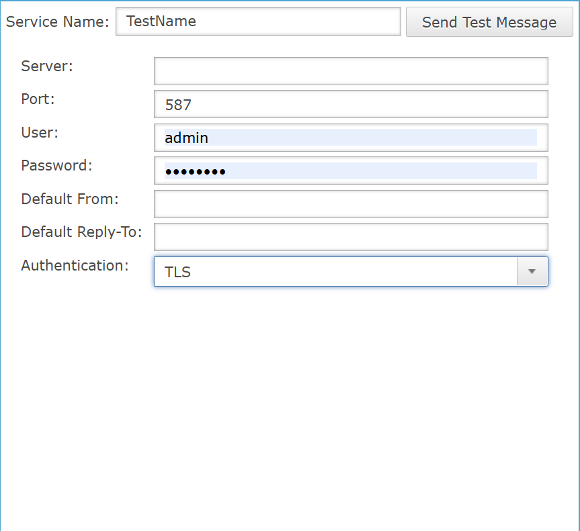Click into the empty Server input field
Image resolution: width=580 pixels, height=531 pixels.
(350, 71)
